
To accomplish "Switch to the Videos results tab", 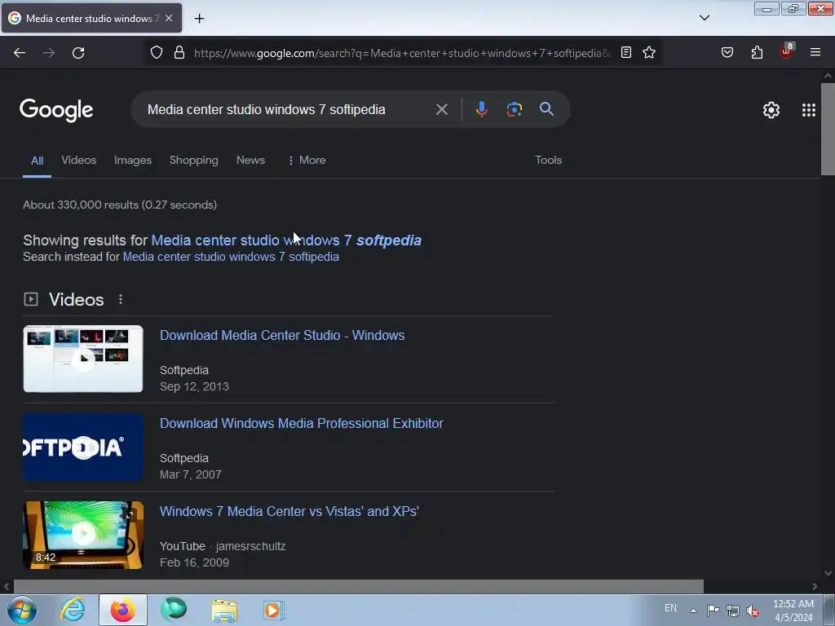I will 79,161.
